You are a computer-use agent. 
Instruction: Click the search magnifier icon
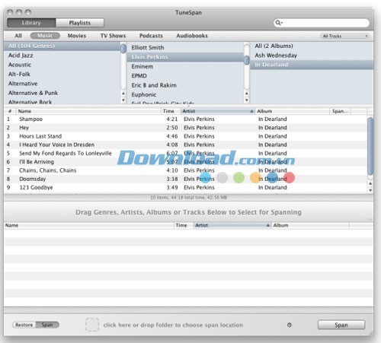pyautogui.click(x=278, y=23)
